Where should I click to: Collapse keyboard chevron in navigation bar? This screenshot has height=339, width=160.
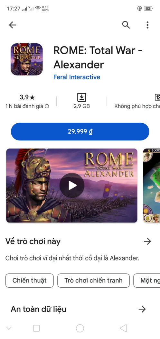[9, 328]
